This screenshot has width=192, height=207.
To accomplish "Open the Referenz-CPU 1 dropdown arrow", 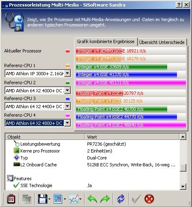I will [x=68, y=73].
